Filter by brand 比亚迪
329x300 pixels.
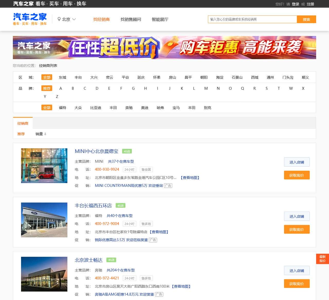[x=96, y=108]
